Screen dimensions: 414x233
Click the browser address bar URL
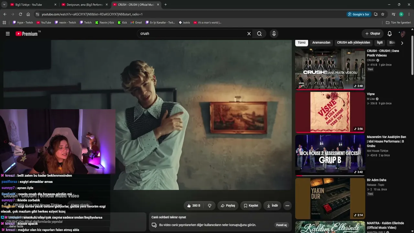(x=92, y=14)
